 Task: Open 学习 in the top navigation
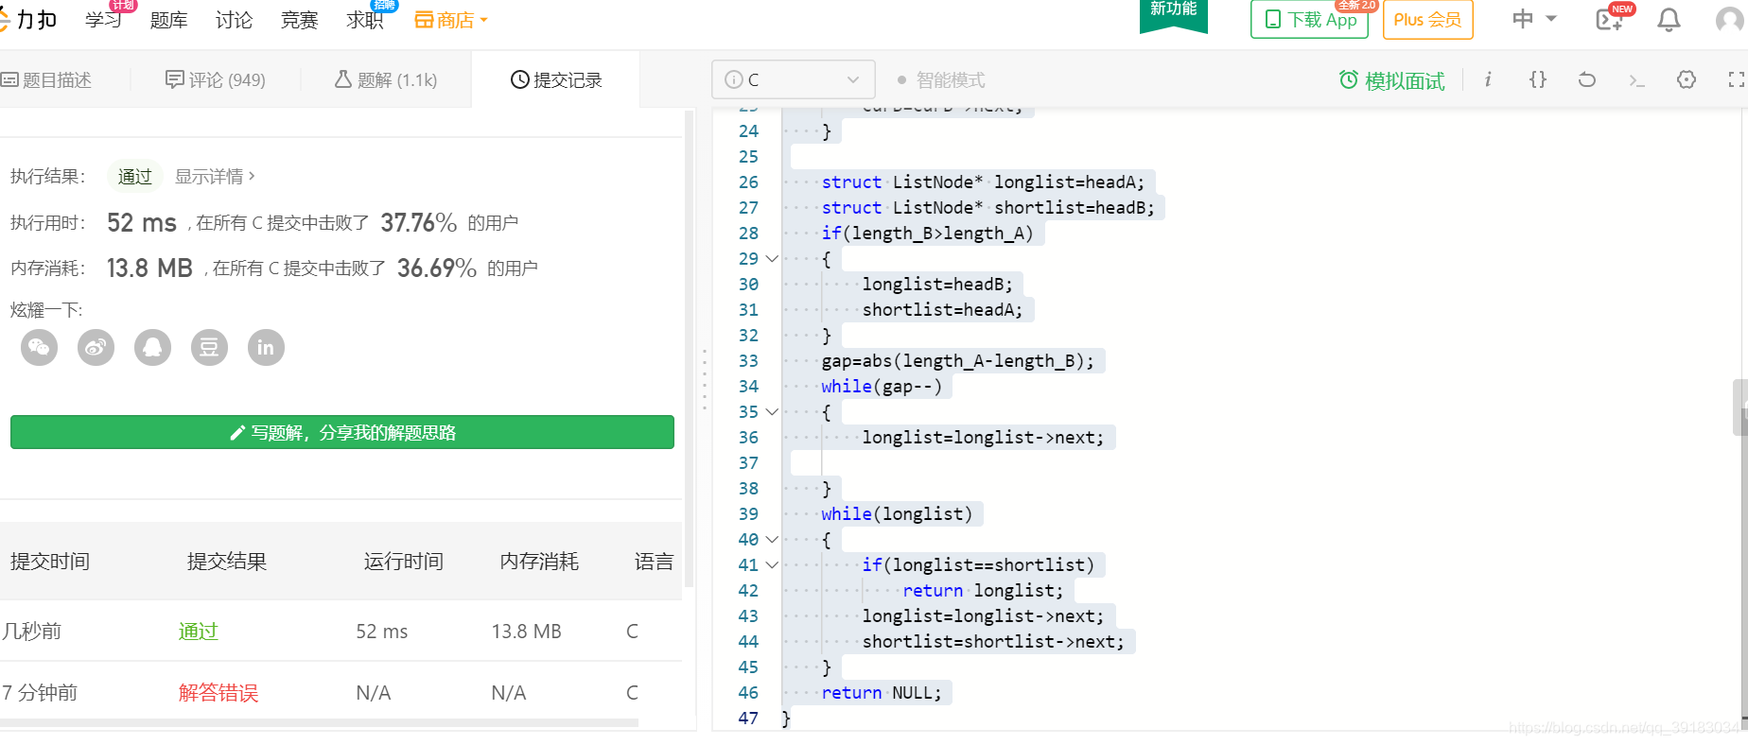point(103,20)
